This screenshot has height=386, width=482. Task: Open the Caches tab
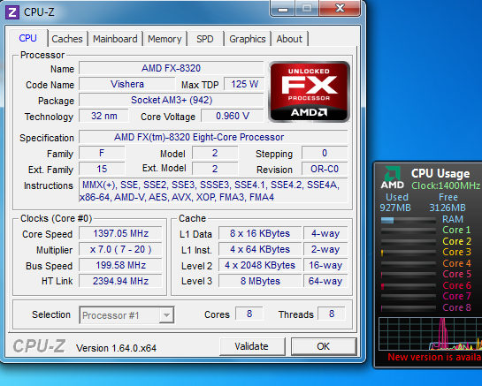[67, 39]
